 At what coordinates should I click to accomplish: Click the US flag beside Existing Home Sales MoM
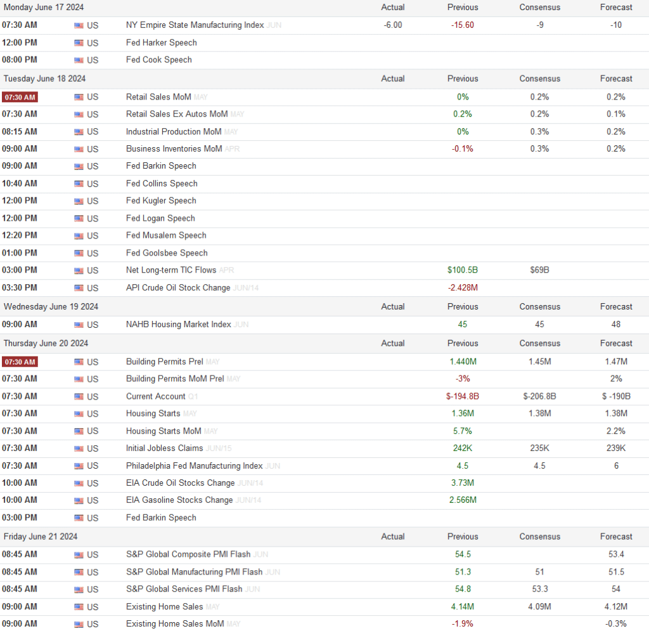point(79,625)
